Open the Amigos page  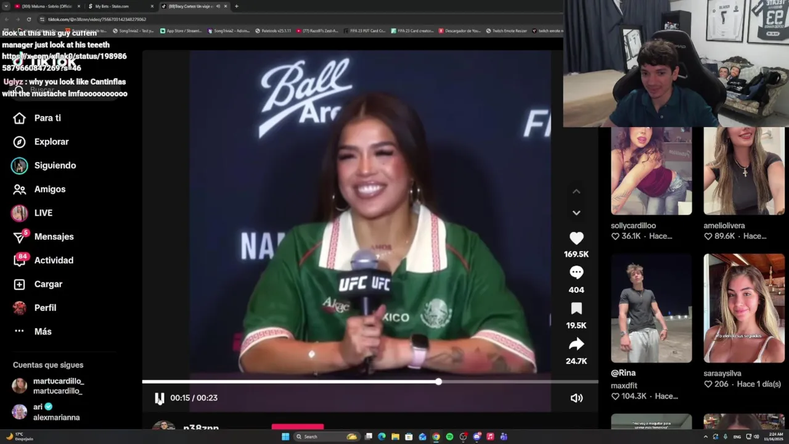[39, 189]
